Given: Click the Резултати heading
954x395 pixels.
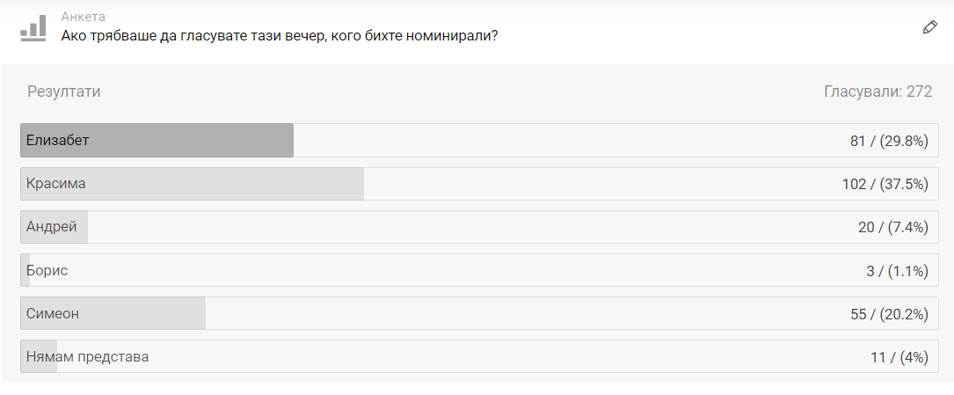Looking at the screenshot, I should pyautogui.click(x=64, y=91).
